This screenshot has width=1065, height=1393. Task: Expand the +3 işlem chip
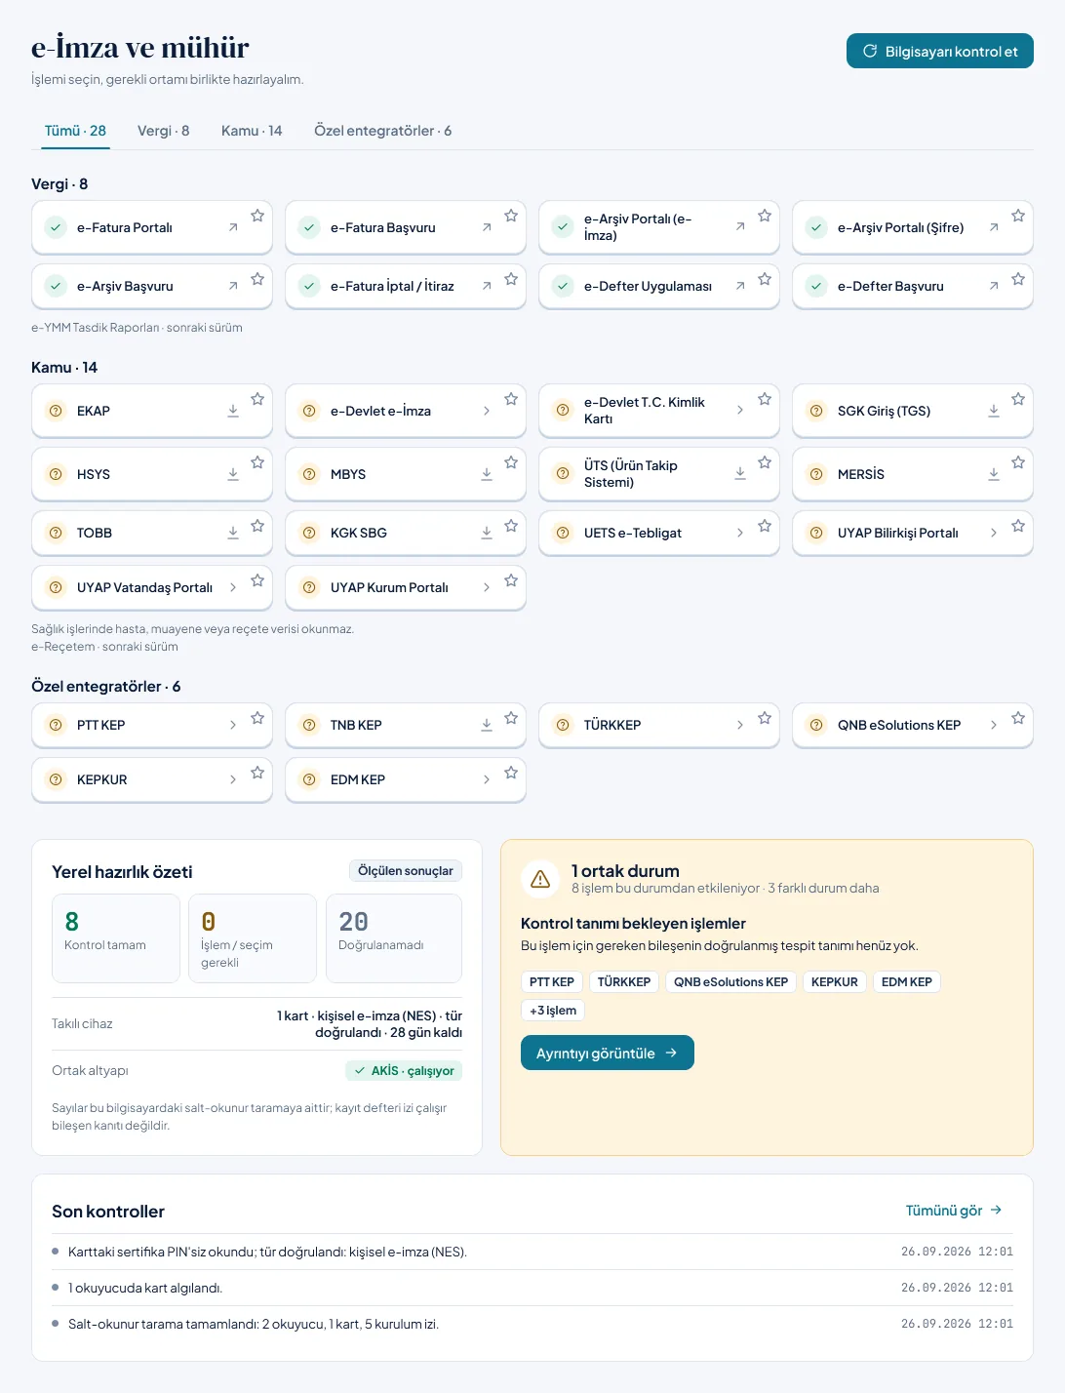(553, 1010)
